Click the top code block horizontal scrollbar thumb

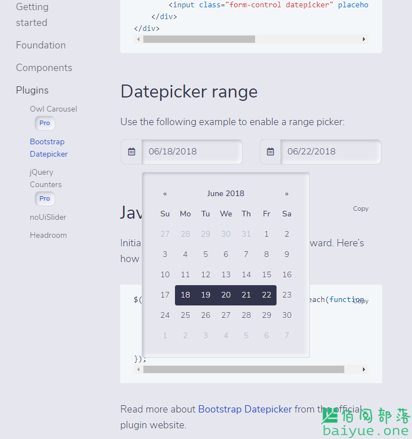click(199, 39)
